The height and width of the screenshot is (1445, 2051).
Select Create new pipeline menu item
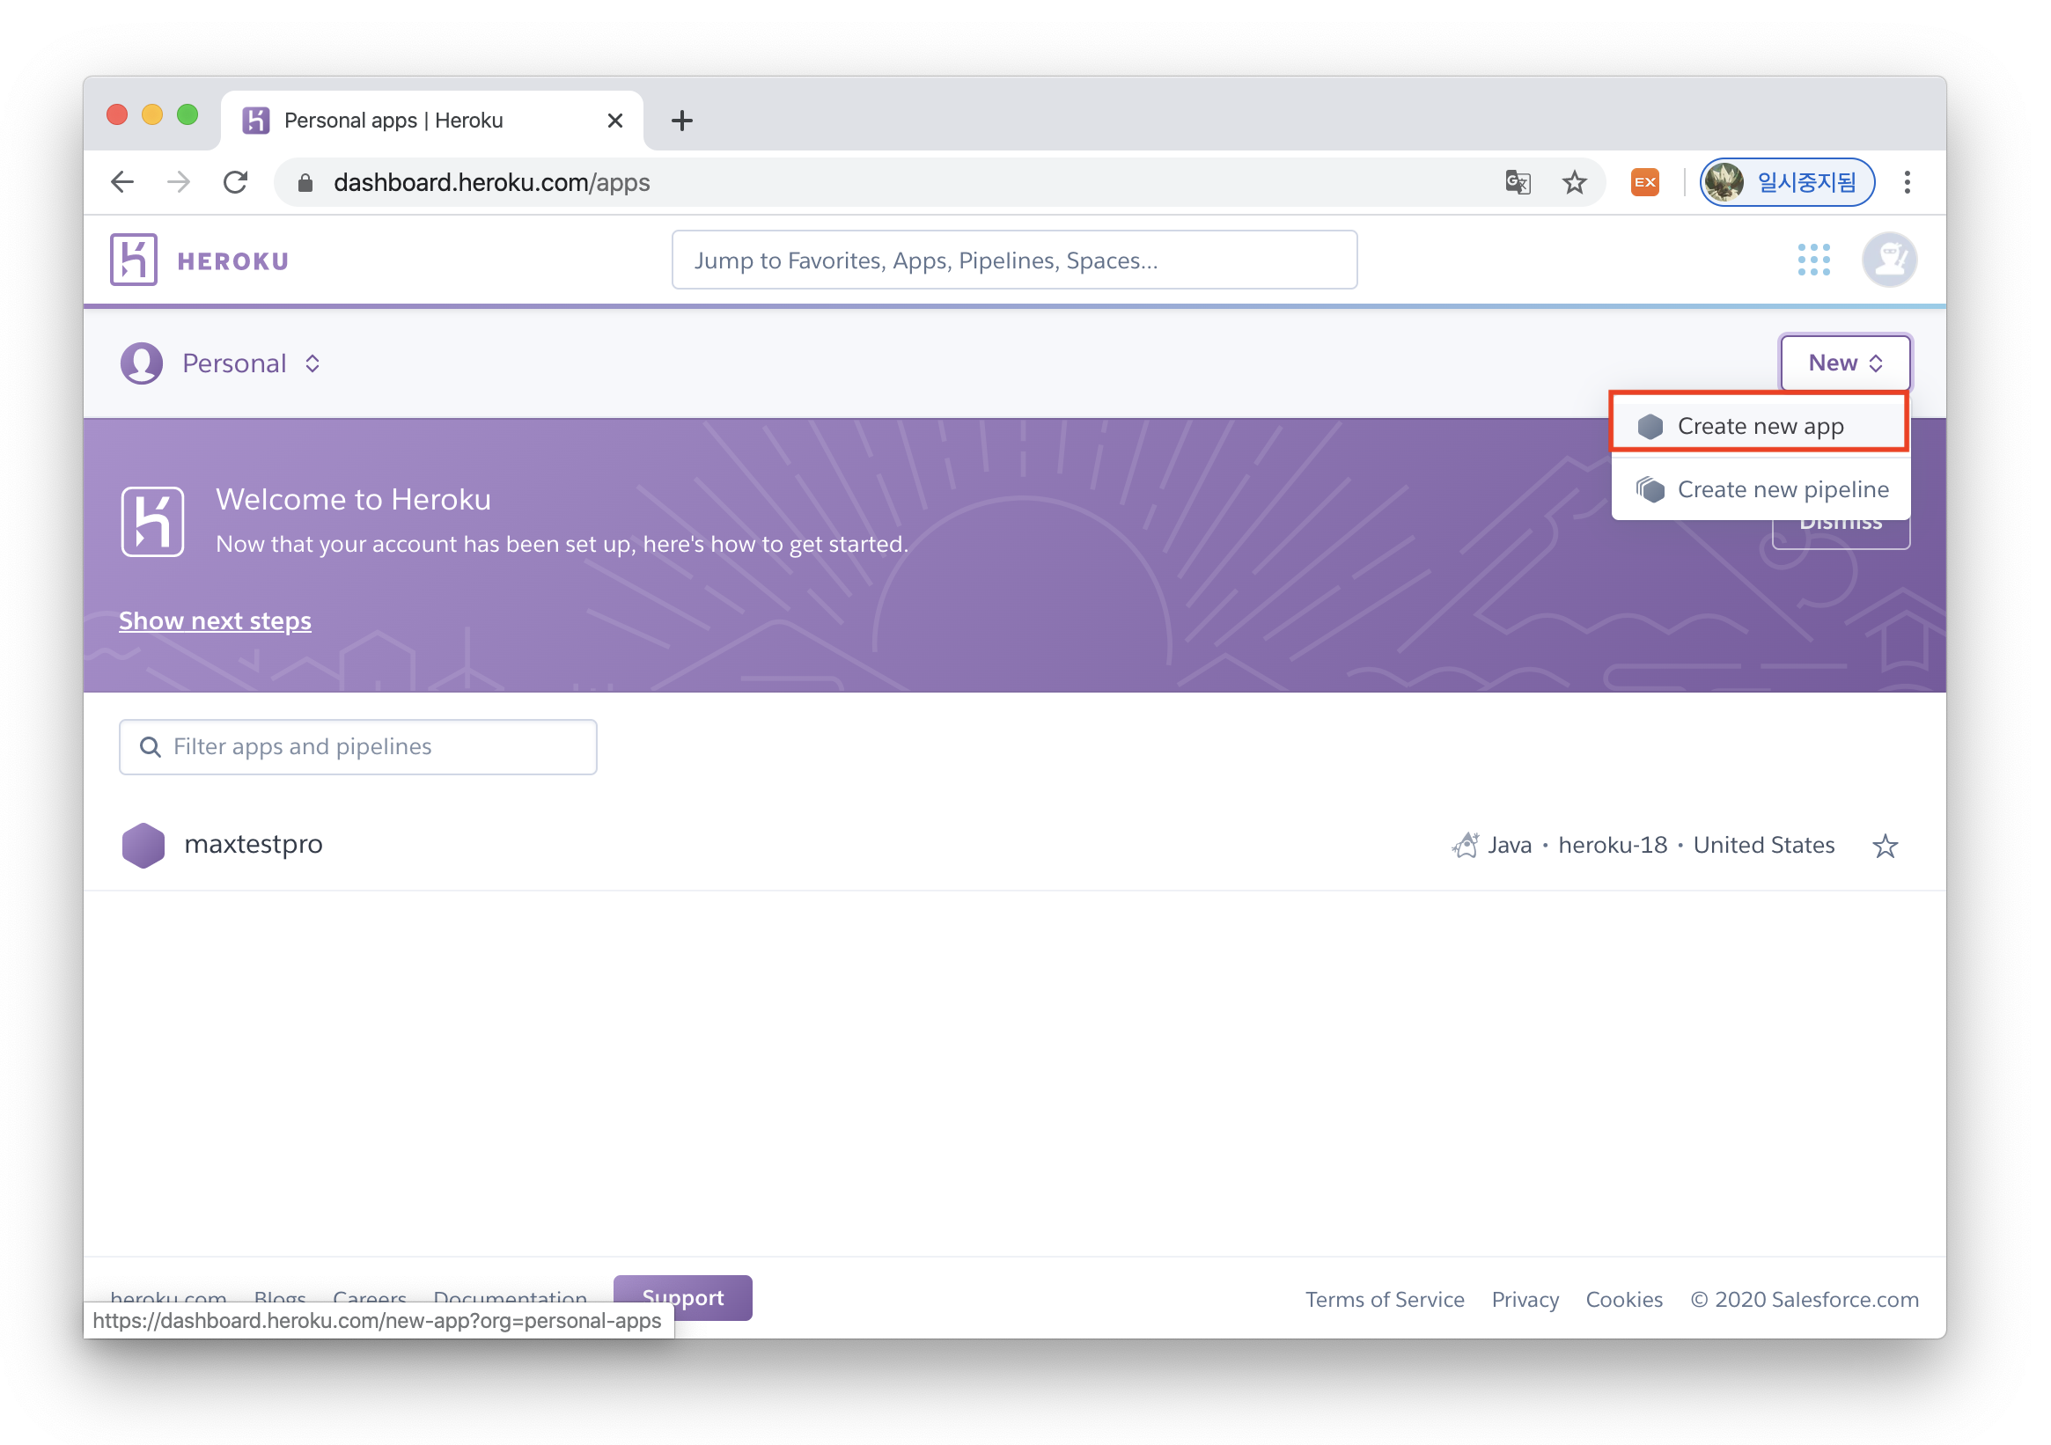tap(1782, 489)
